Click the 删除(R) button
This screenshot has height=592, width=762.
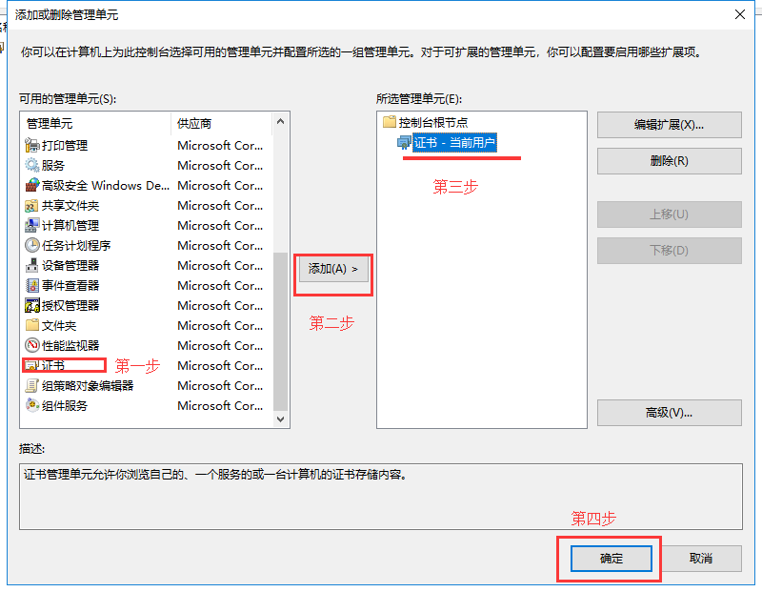tap(670, 161)
